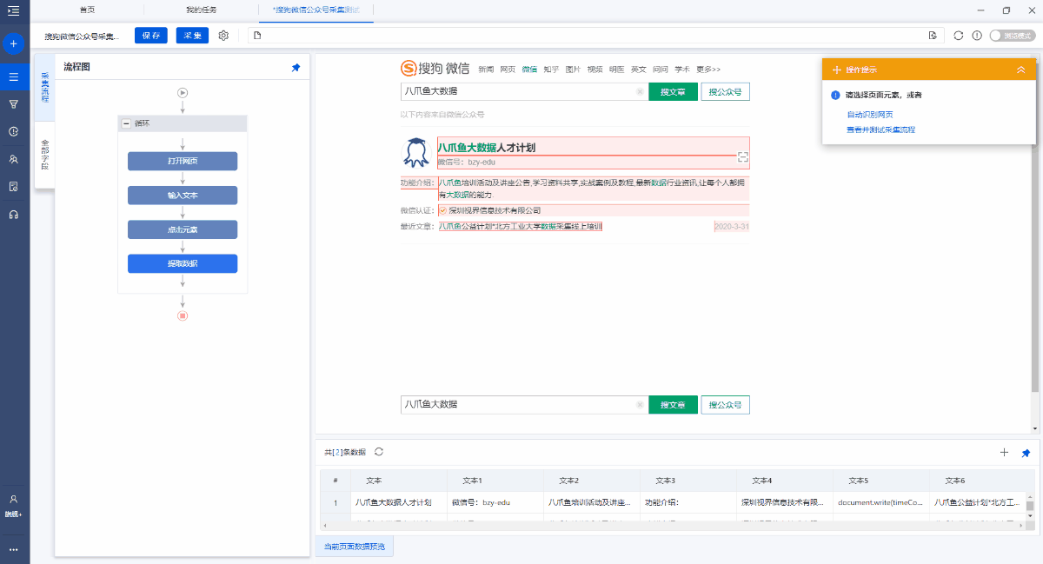This screenshot has width=1043, height=564.
Task: Collapse the 操作提示 panel
Action: tap(1020, 70)
